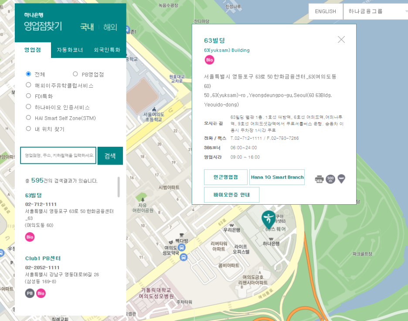
Task: Click the 02-712-1111 phone number in the list
Action: (41, 204)
